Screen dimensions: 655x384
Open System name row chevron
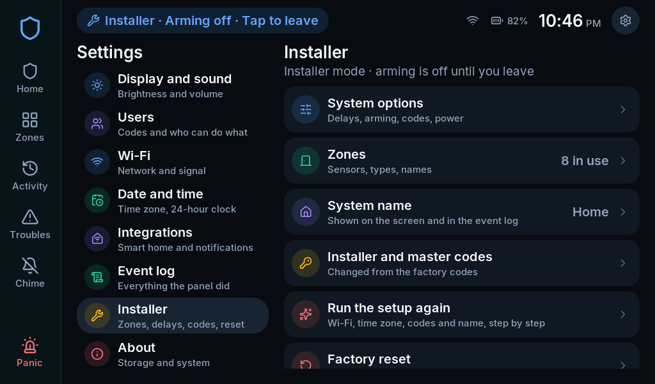click(622, 212)
